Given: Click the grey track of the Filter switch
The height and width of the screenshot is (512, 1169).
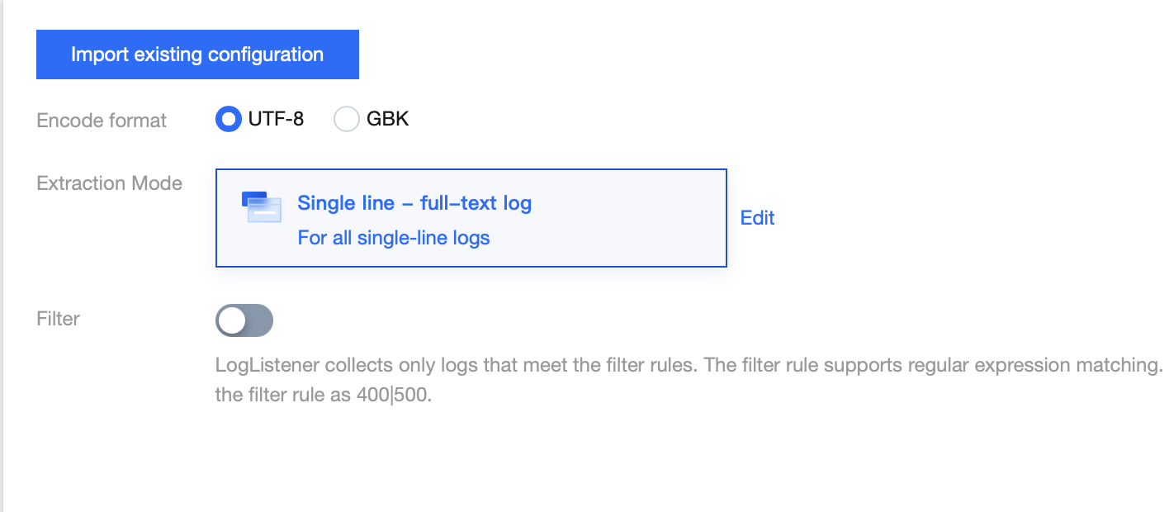Looking at the screenshot, I should (258, 320).
